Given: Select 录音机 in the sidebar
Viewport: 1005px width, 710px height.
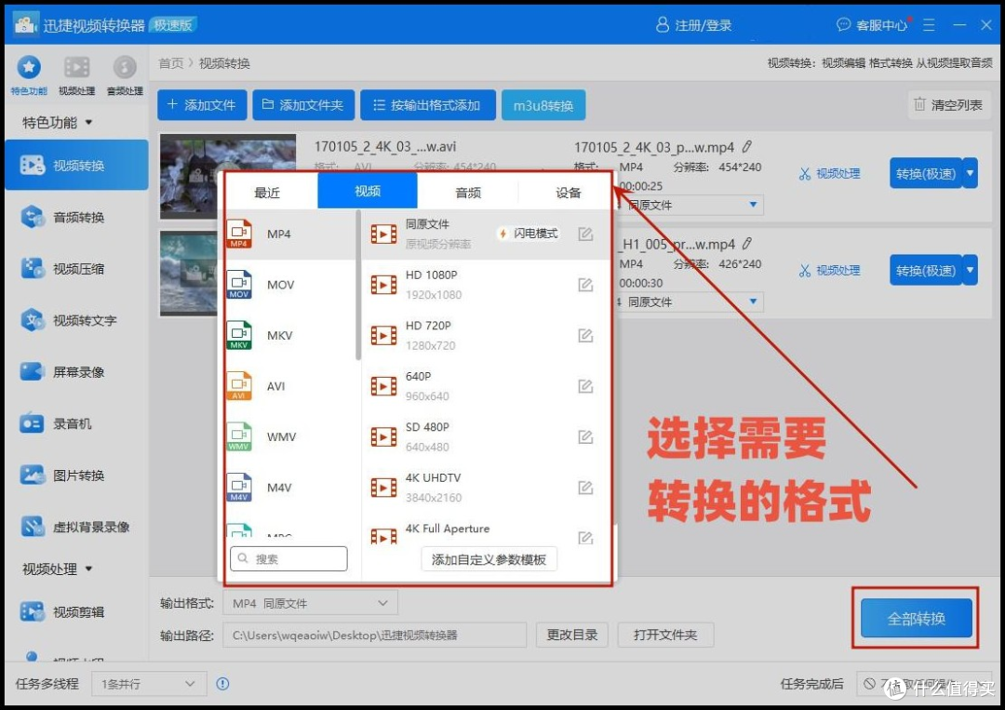Looking at the screenshot, I should pyautogui.click(x=77, y=423).
